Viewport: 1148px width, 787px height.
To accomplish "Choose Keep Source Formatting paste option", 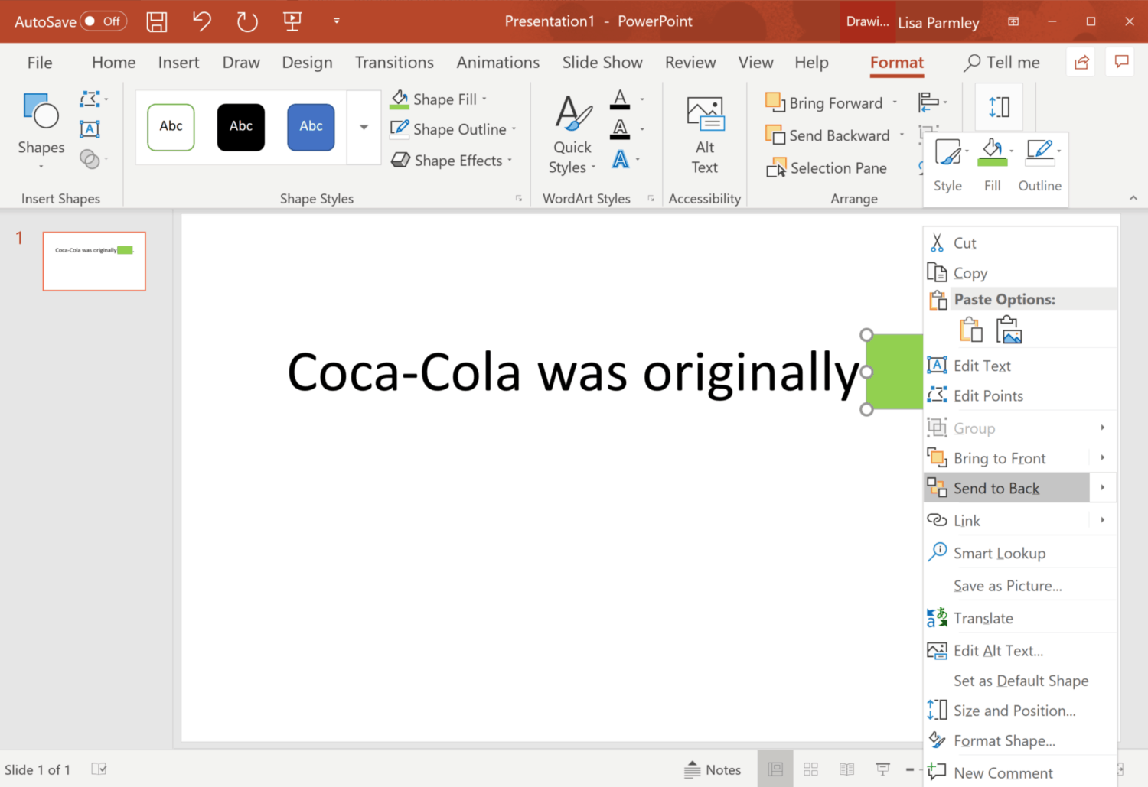I will [971, 330].
